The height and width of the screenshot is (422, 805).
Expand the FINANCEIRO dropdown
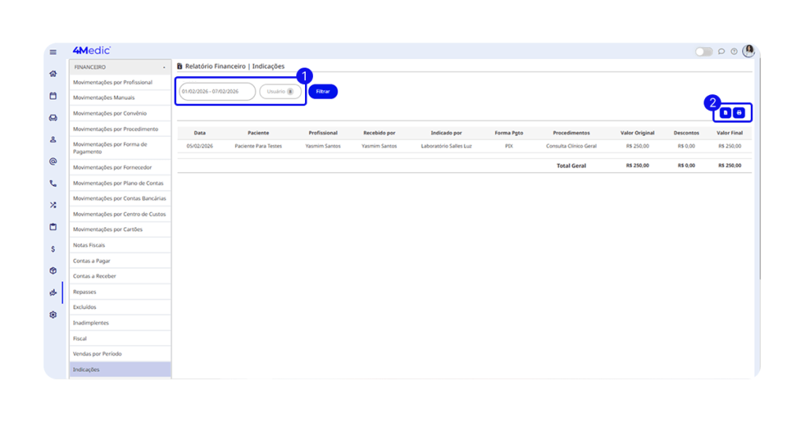tap(119, 68)
